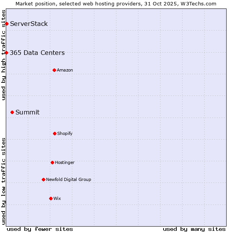232x232 pixels.
Task: Click the chart title mentioning W3Techs.com
Action: pyautogui.click(x=116, y=3)
